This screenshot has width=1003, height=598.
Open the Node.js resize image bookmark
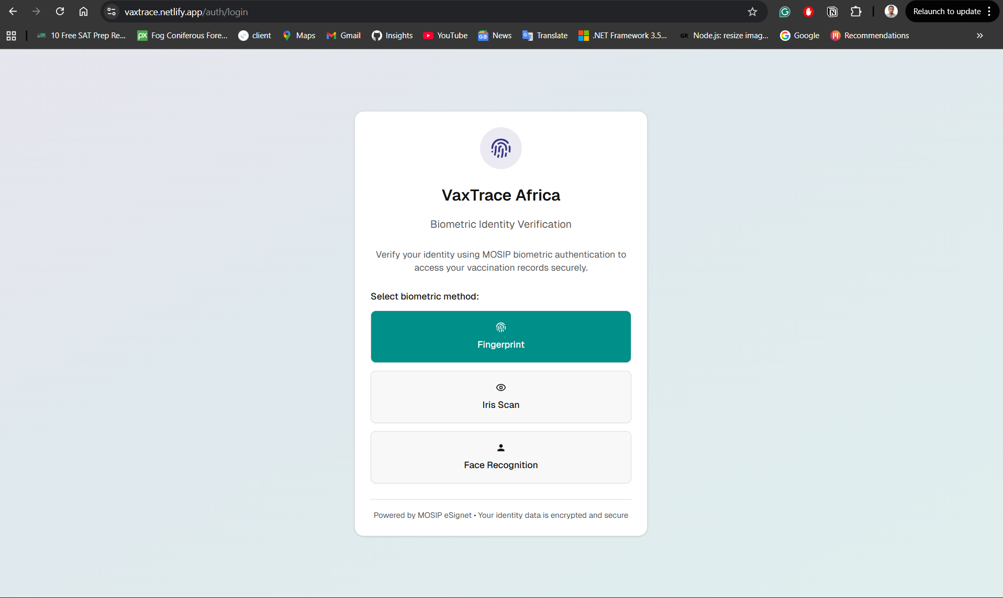coord(723,36)
